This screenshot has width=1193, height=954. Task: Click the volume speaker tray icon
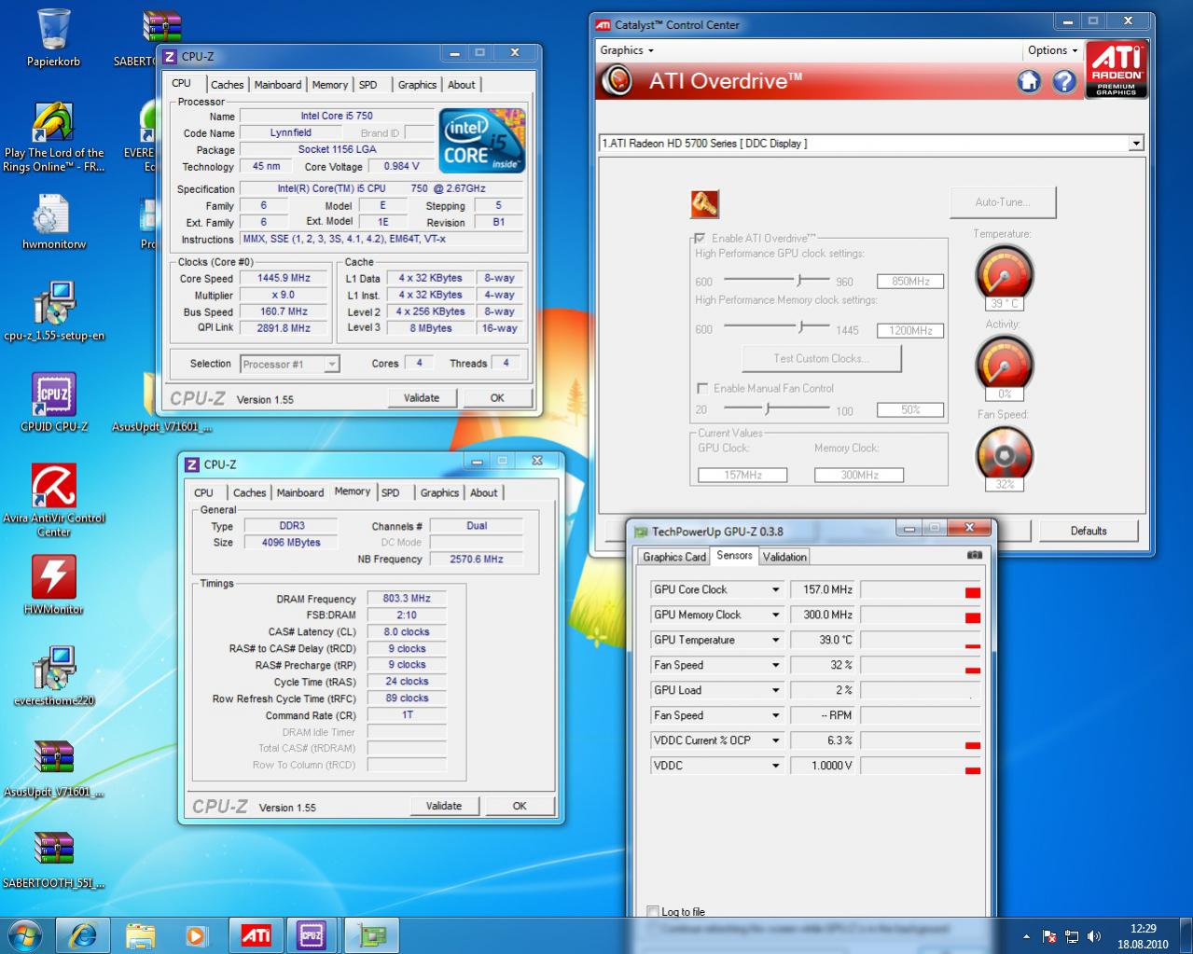point(1093,936)
